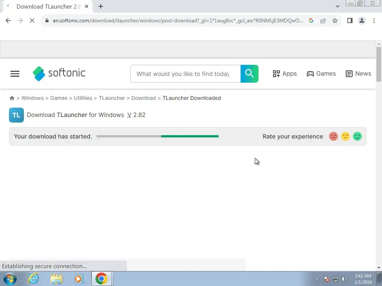Image resolution: width=382 pixels, height=286 pixels.
Task: Open the tab search dropdown arrow
Action: (x=337, y=6)
